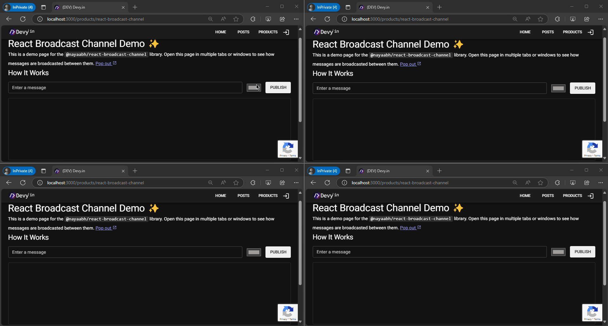
Task: Click PUBLISH button in bottom-right window
Action: point(583,252)
